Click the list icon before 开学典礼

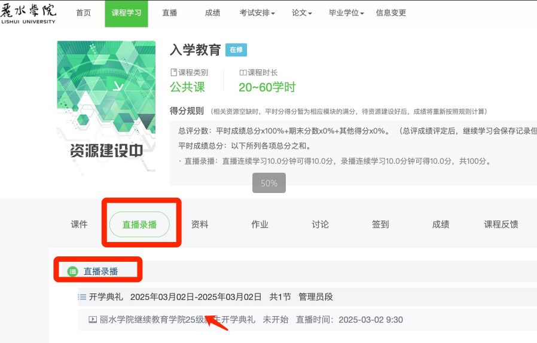click(x=82, y=297)
